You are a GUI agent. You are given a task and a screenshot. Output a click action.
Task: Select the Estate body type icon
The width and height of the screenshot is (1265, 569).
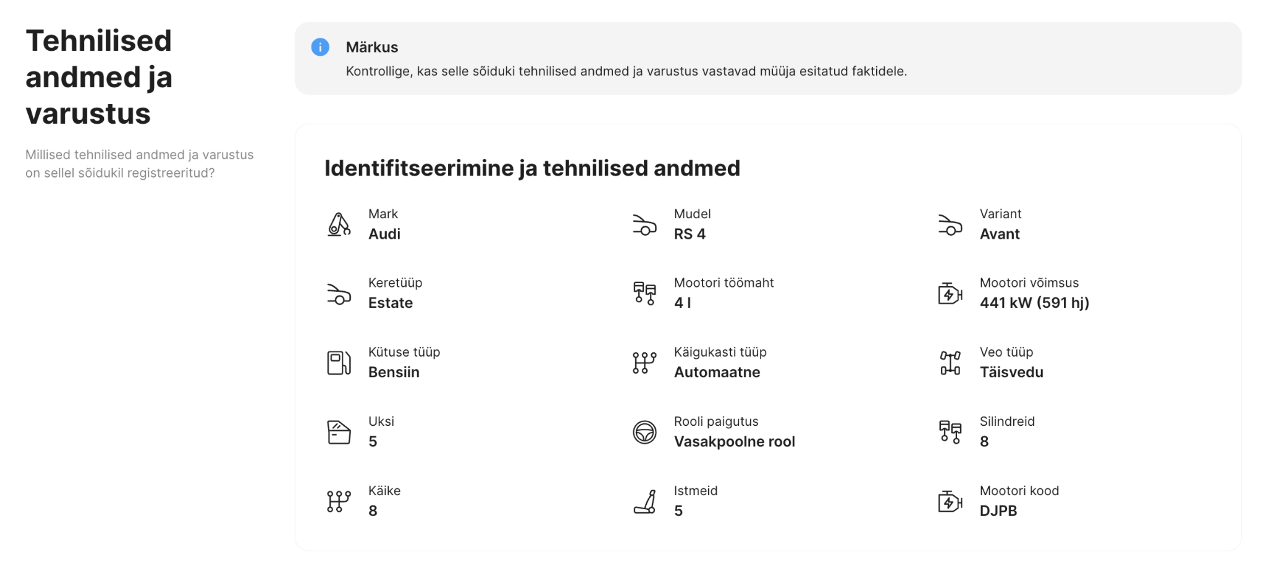[x=339, y=293]
